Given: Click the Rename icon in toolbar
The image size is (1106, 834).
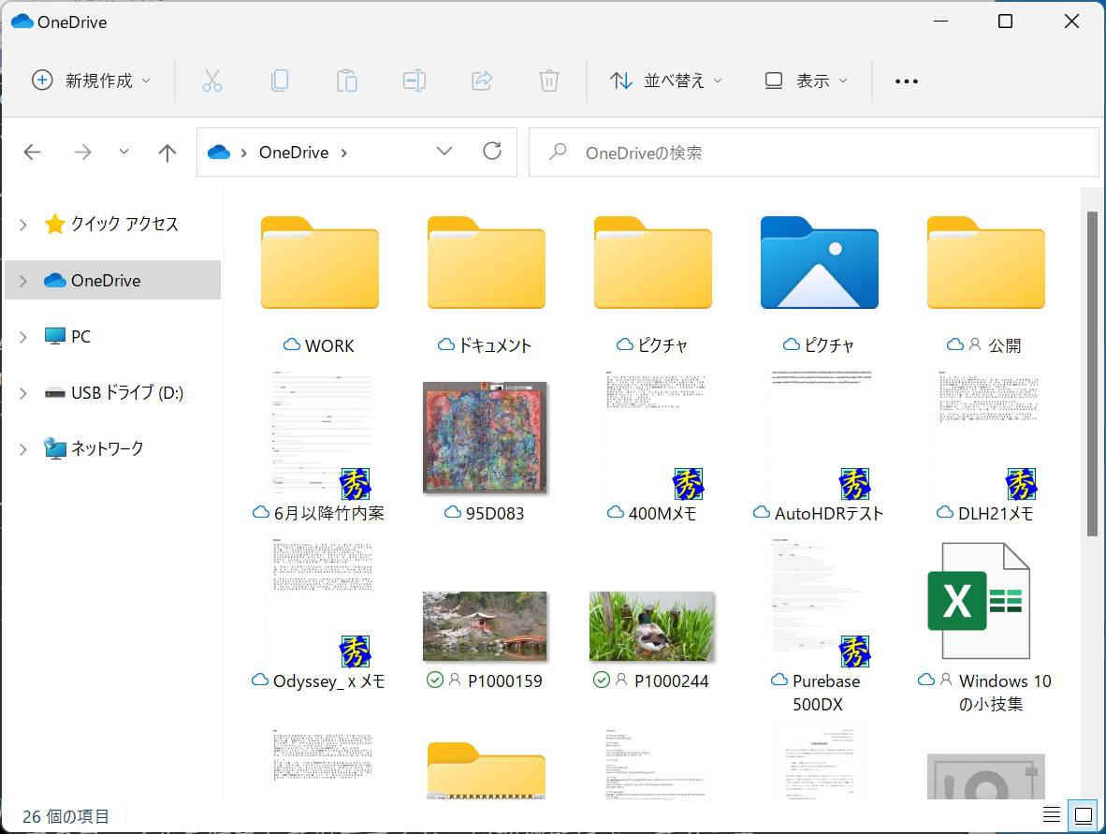Looking at the screenshot, I should 414,80.
